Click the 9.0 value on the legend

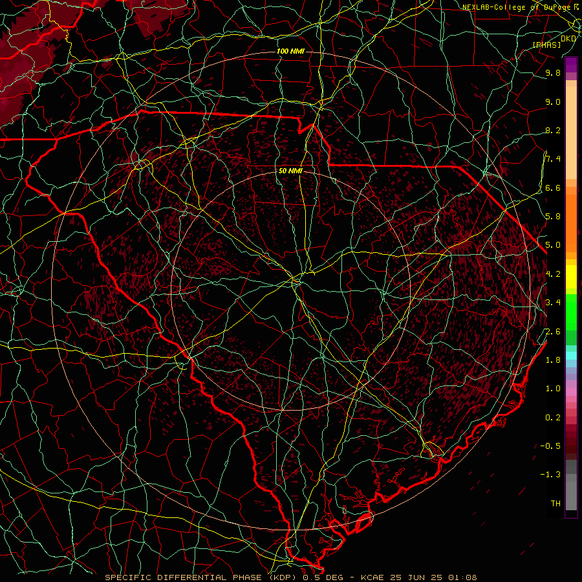[x=553, y=102]
